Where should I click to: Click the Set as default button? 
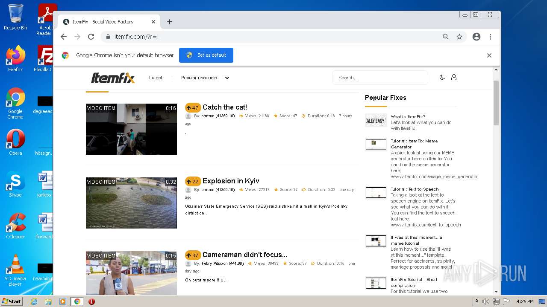[206, 55]
